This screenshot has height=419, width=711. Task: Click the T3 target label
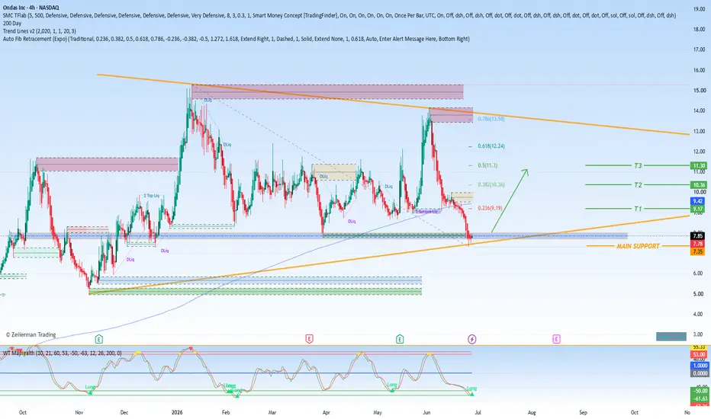point(638,166)
